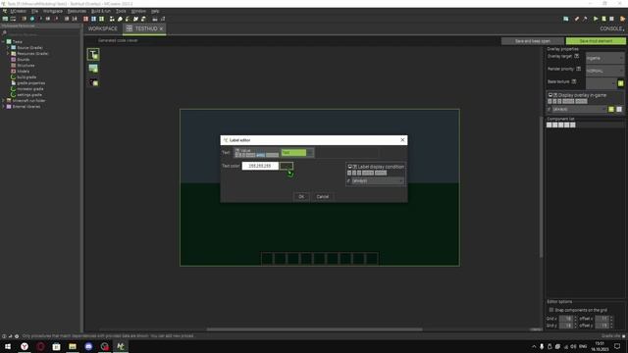Click the Models folder icon in tree

point(13,72)
